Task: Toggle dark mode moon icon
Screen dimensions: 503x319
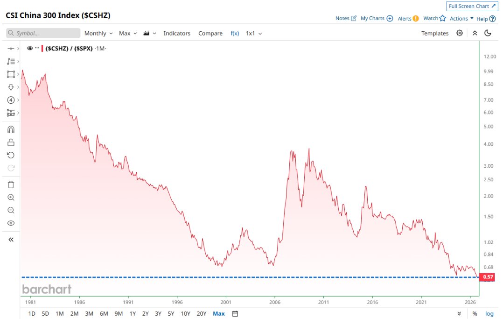Action: tap(488, 33)
